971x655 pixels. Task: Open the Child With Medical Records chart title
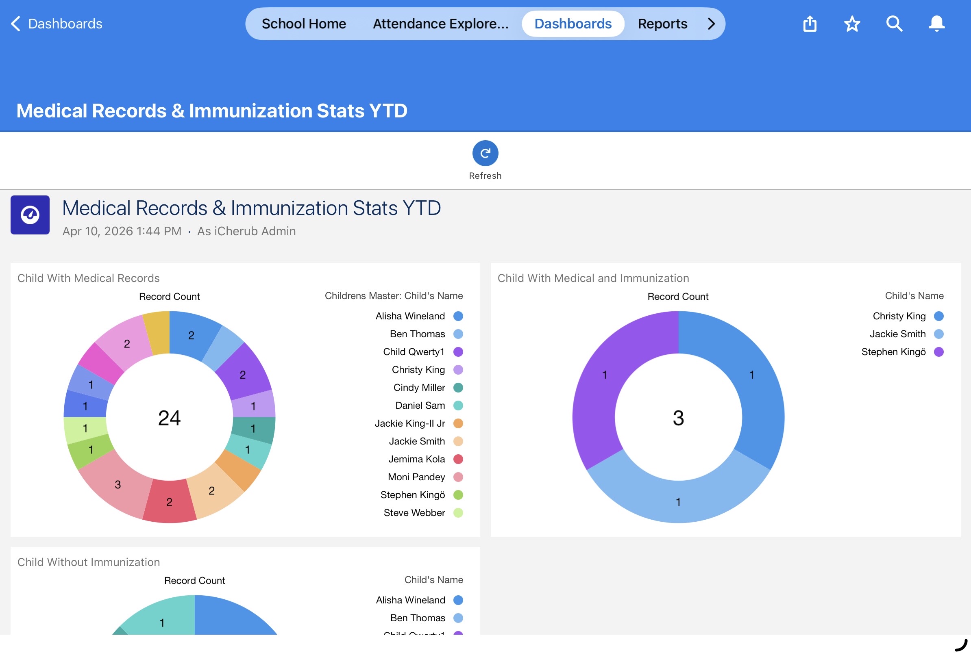89,278
